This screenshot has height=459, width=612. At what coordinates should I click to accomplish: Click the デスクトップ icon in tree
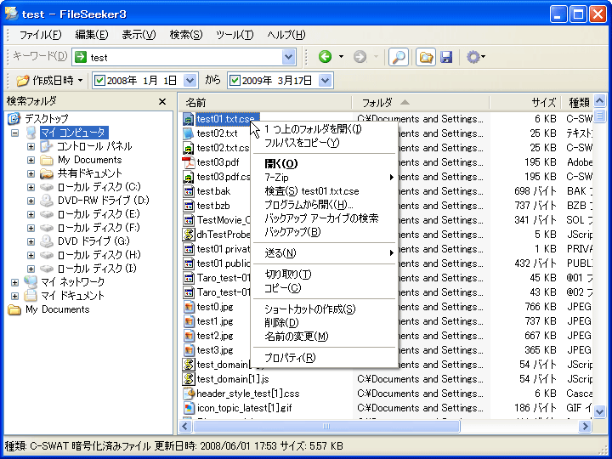14,118
